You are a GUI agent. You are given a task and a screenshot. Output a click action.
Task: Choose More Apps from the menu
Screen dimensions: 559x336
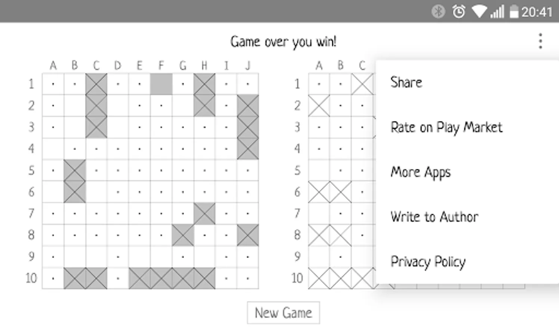point(420,172)
